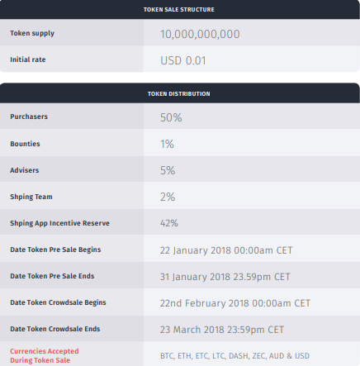The height and width of the screenshot is (366, 360).
Task: Select the Token supply label
Action: click(32, 33)
